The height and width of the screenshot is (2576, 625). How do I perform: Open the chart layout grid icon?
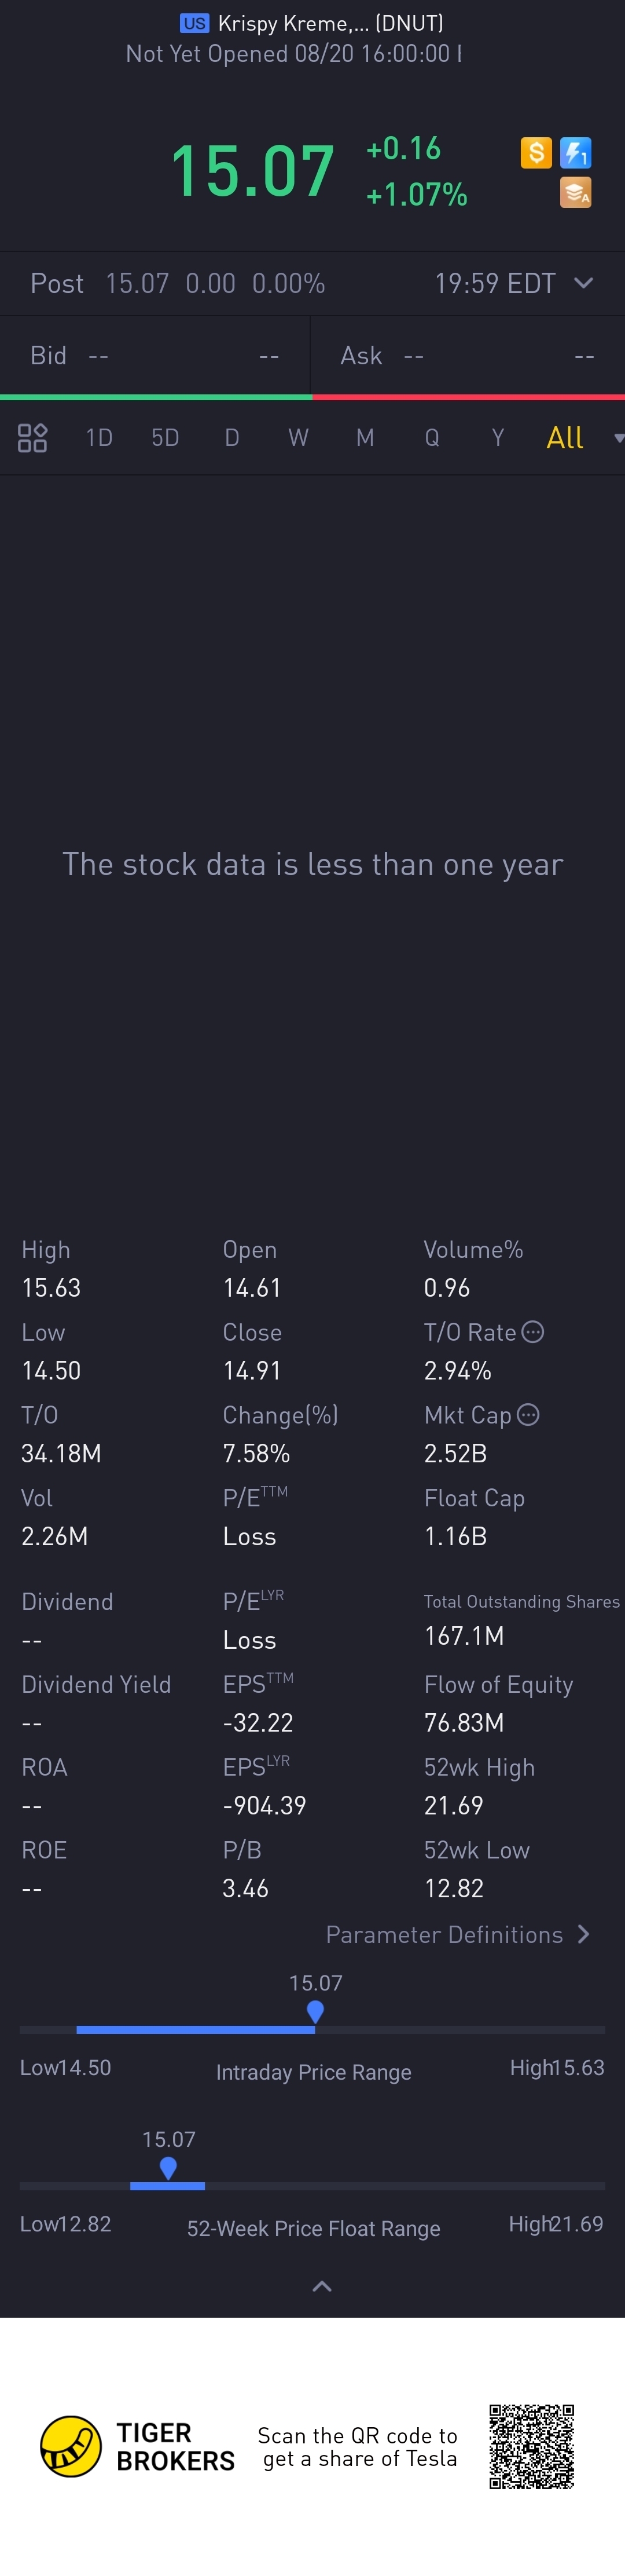click(x=32, y=438)
